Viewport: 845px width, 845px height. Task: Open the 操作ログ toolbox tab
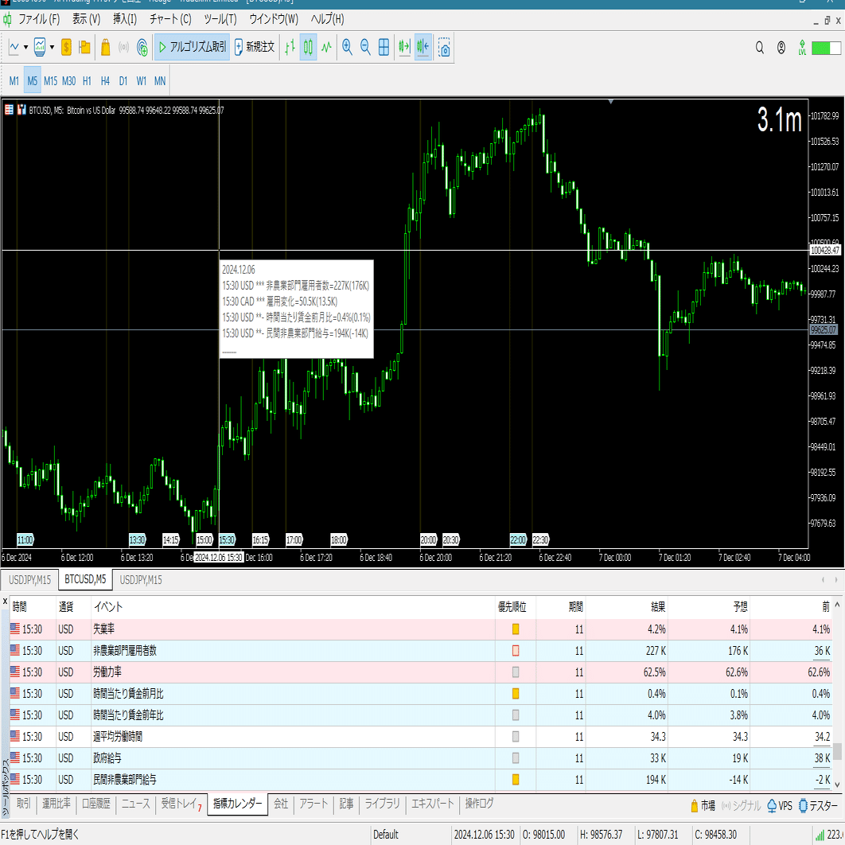point(479,804)
